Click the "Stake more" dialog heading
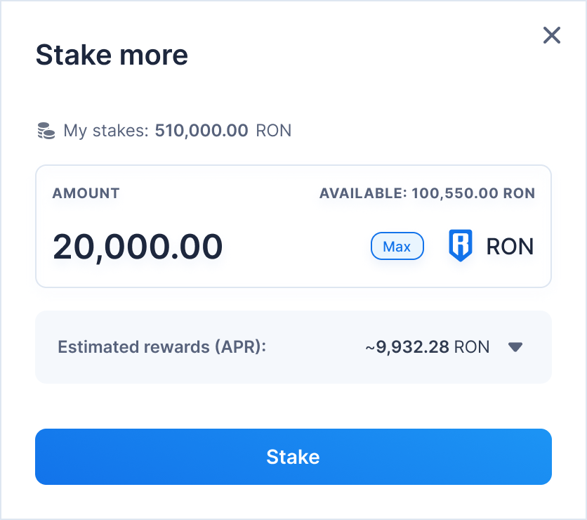Screen dimensions: 587x520 click(112, 55)
